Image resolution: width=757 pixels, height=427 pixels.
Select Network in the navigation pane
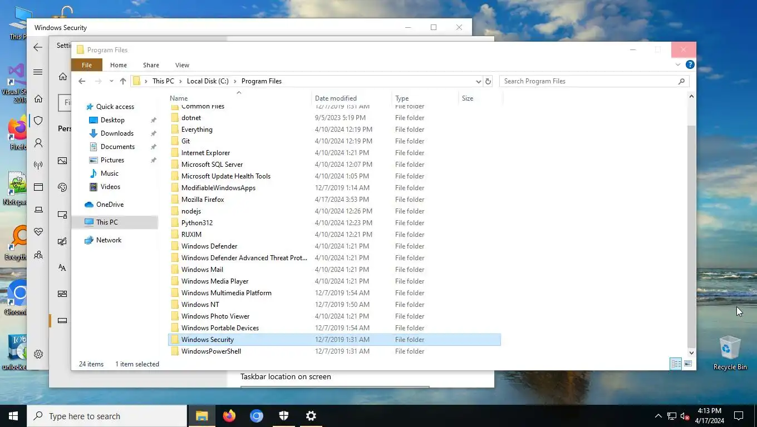[x=109, y=240]
